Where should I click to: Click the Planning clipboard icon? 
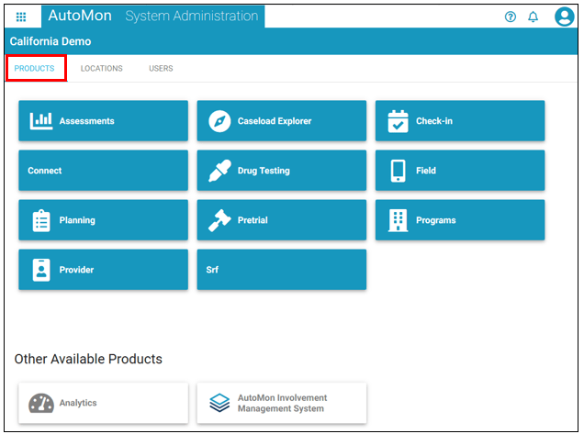click(41, 220)
